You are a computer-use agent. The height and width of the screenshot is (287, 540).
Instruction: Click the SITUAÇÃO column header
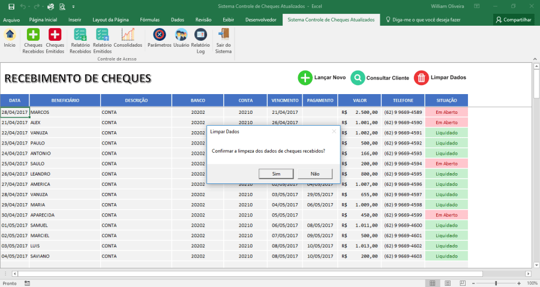click(x=446, y=101)
